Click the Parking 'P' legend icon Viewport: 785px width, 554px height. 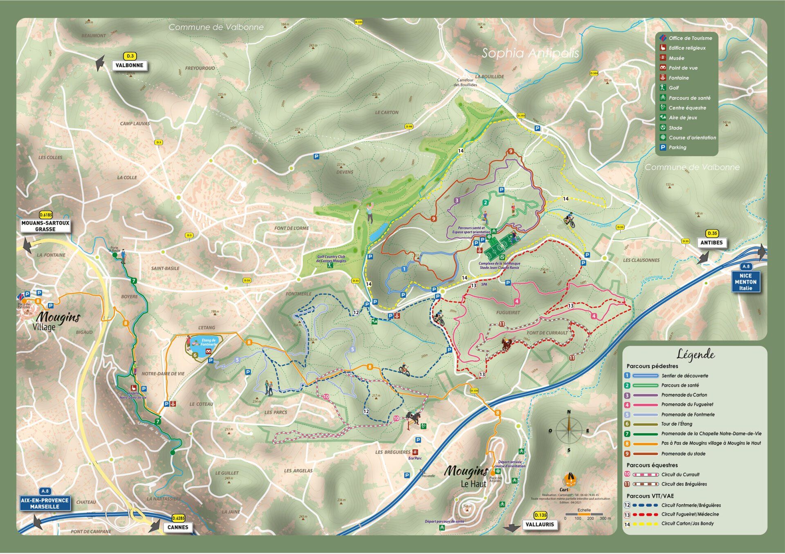point(663,147)
